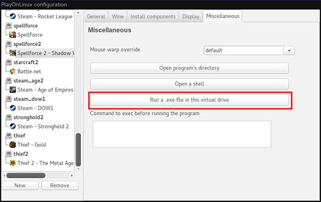Click the 64-bit icon of starcraft2 drive

[x=9, y=62]
